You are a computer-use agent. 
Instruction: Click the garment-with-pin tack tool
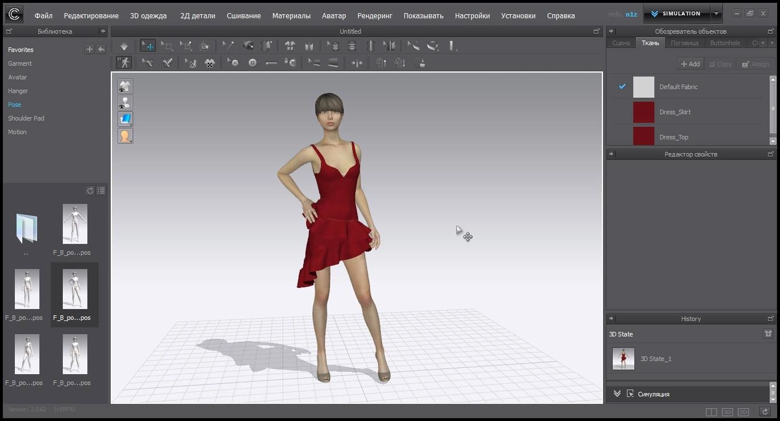pyautogui.click(x=266, y=46)
